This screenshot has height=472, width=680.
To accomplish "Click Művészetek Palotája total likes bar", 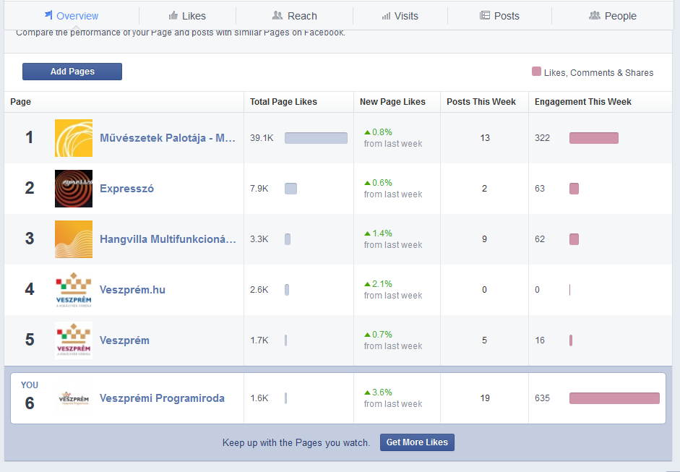I will pyautogui.click(x=316, y=138).
